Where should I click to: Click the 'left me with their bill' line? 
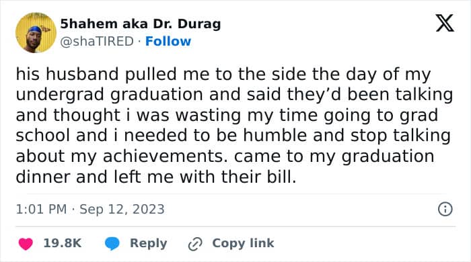(x=156, y=177)
